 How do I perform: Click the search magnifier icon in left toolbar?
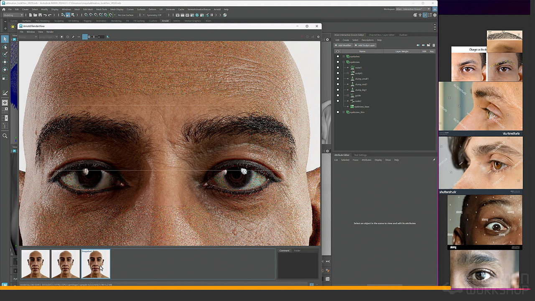click(5, 136)
